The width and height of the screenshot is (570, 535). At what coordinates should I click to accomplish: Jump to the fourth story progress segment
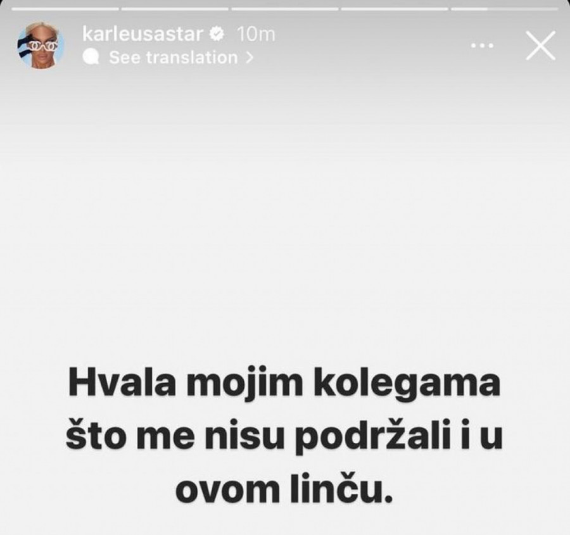[395, 9]
